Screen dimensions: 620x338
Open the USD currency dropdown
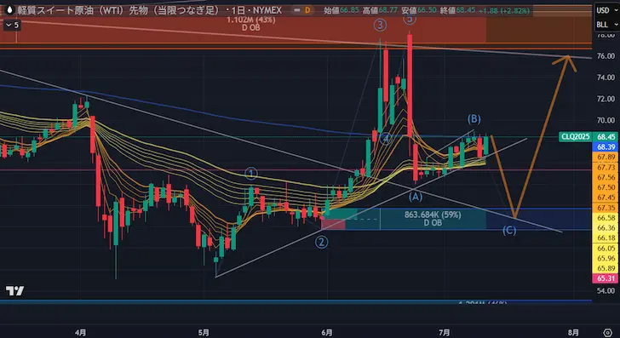pos(606,10)
